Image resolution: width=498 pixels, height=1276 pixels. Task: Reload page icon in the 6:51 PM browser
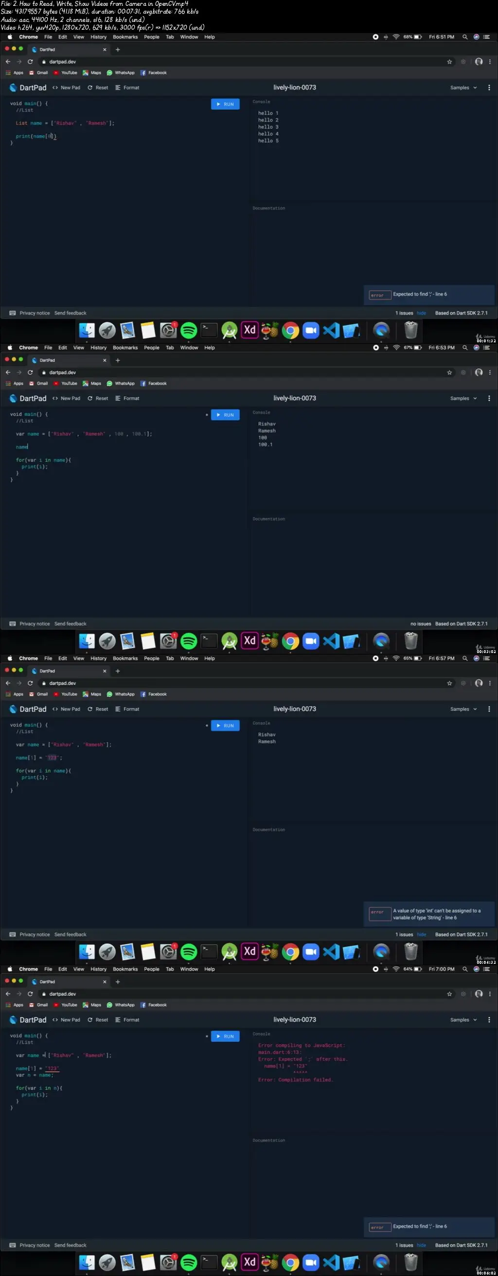coord(30,62)
